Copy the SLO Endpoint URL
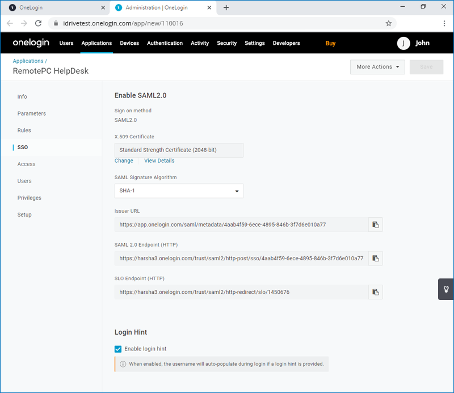Screen dimensions: 454x393 tap(375, 292)
